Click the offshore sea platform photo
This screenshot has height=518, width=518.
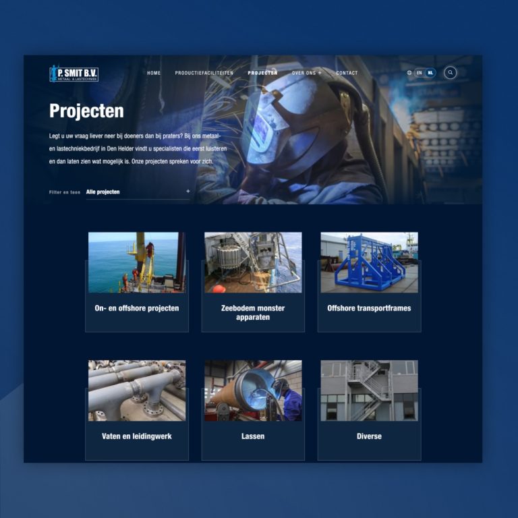tap(137, 262)
